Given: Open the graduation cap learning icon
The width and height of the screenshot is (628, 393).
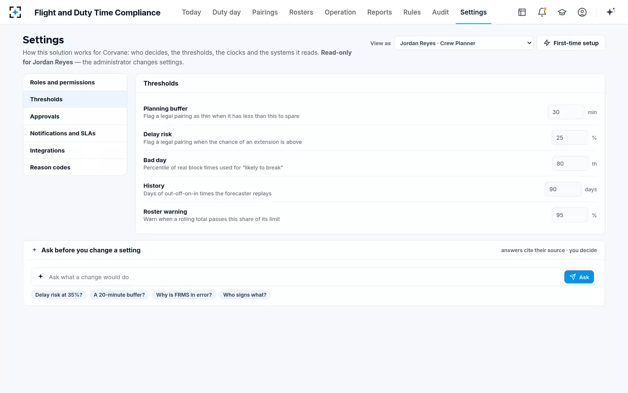Looking at the screenshot, I should click(x=562, y=12).
